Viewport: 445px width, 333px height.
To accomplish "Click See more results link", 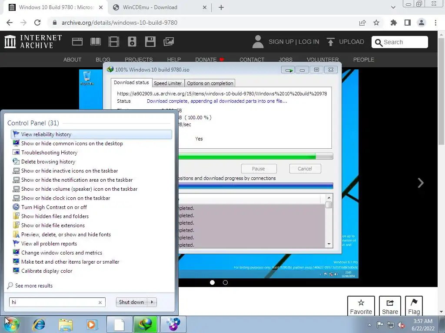I will [x=34, y=286].
